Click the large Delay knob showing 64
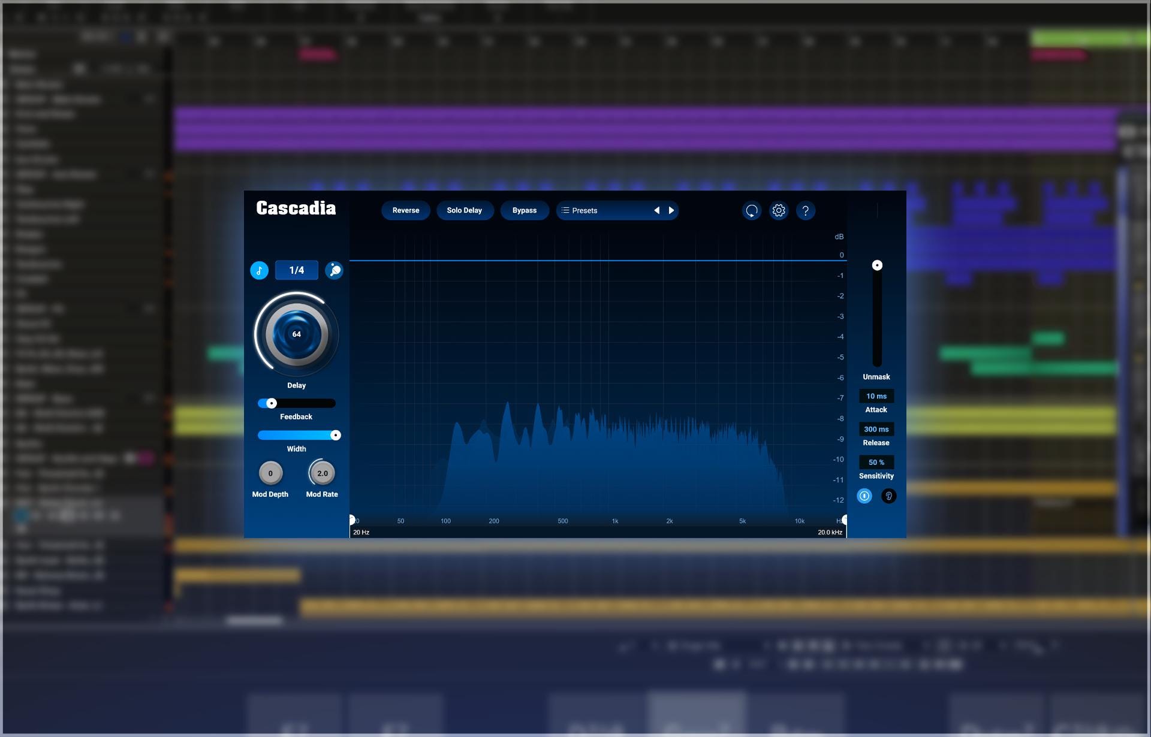 [x=297, y=334]
